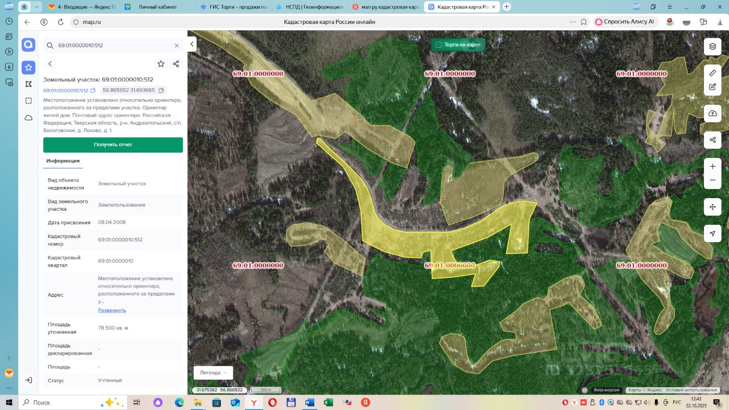Open the cloud upload tool on the map
Viewport: 729px width, 410px height.
pos(712,113)
